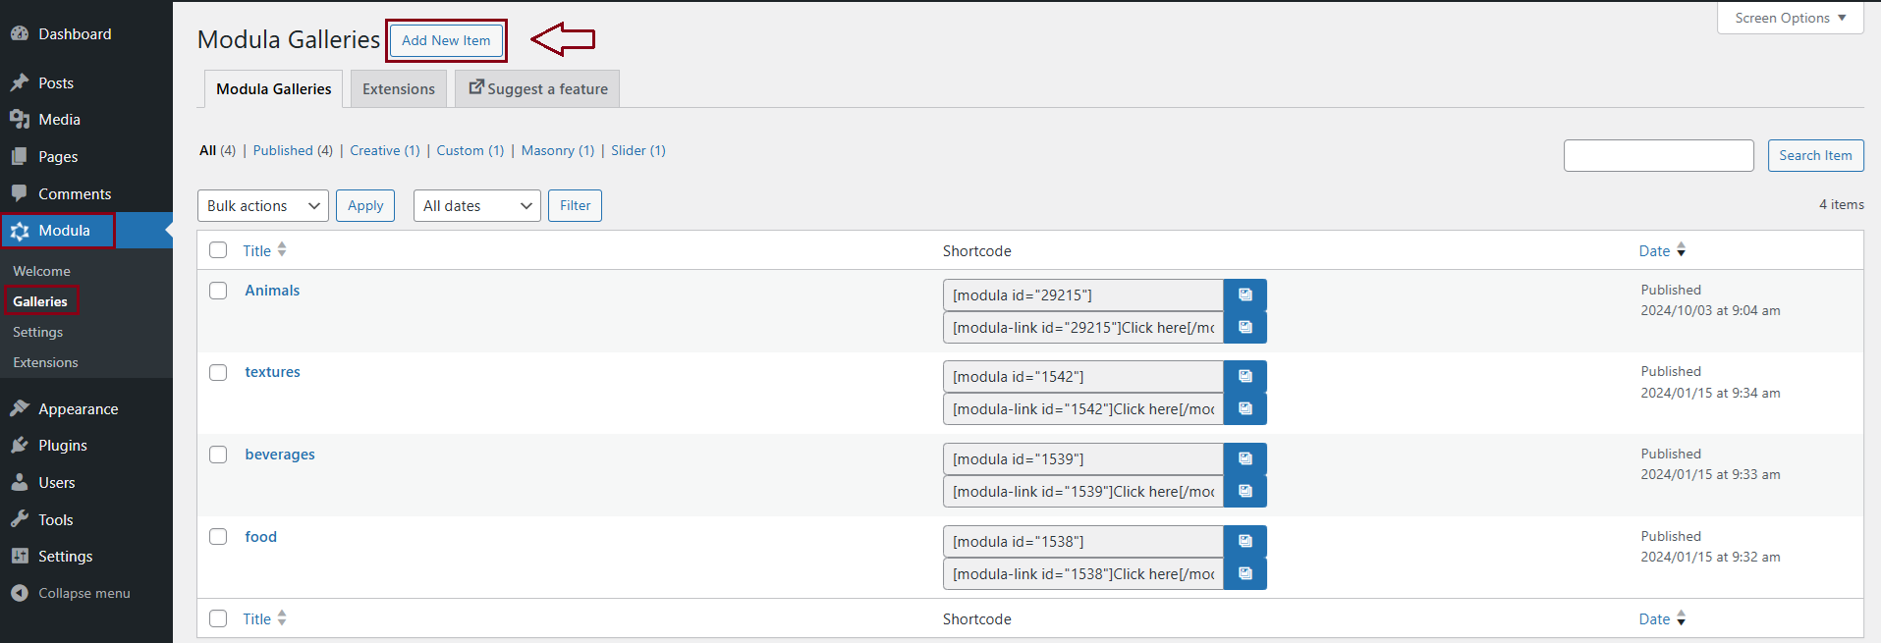Screen dimensions: 1881x643
Task: Switch to the Extensions tab
Action: (x=398, y=89)
